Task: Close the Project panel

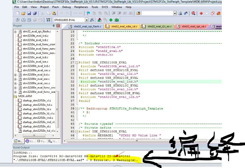Action: click(58, 26)
